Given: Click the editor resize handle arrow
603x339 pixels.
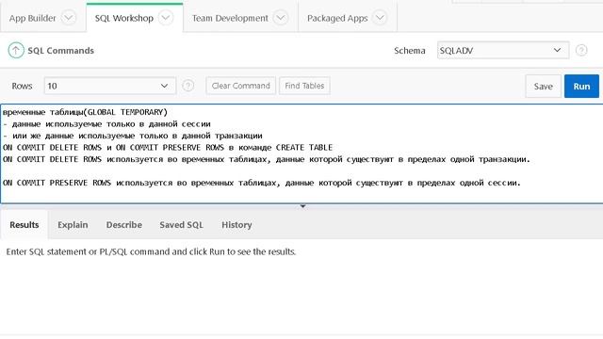Looking at the screenshot, I should 303,207.
